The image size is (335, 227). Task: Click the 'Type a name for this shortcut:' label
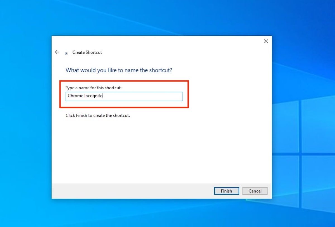[x=94, y=88]
